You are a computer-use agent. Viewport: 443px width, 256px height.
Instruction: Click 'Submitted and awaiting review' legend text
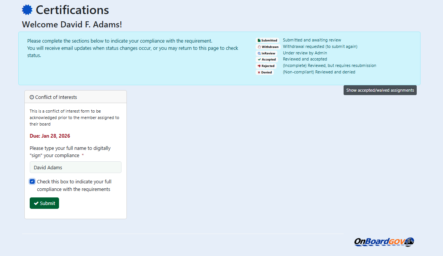pos(312,40)
